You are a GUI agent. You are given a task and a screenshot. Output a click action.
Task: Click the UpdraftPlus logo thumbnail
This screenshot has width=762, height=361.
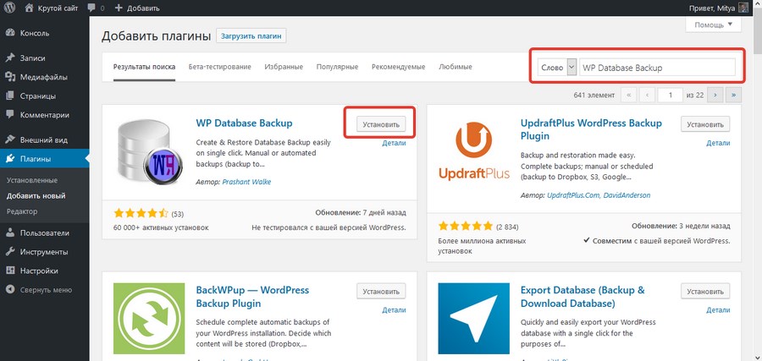point(474,150)
